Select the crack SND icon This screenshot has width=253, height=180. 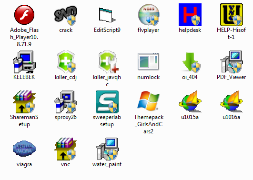tap(66, 16)
